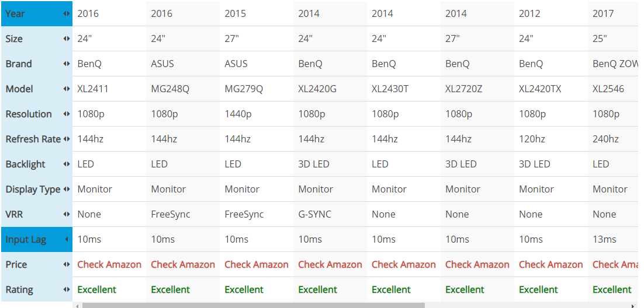Open Check Amazon link for XL2720Z
The image size is (644, 308).
[x=477, y=264]
